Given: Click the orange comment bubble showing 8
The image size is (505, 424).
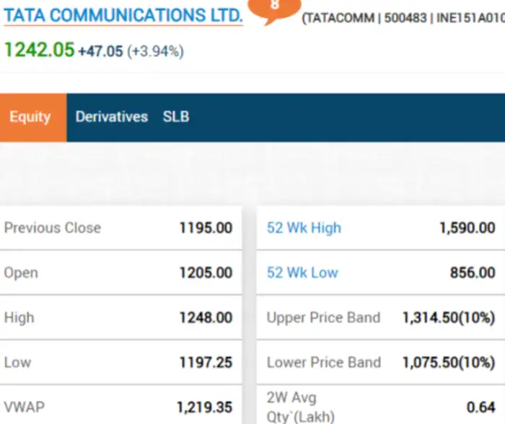Looking at the screenshot, I should [273, 7].
